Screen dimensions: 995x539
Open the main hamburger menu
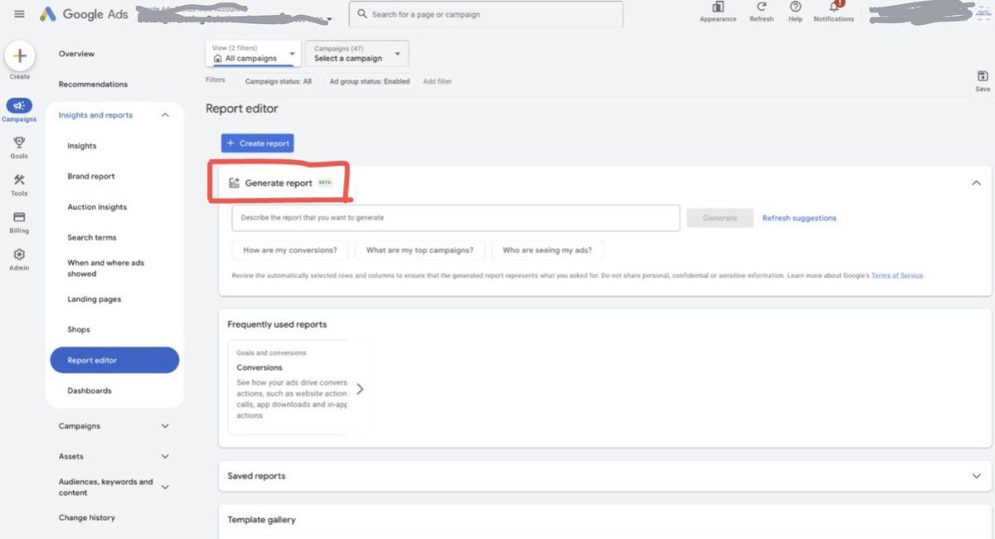(19, 14)
